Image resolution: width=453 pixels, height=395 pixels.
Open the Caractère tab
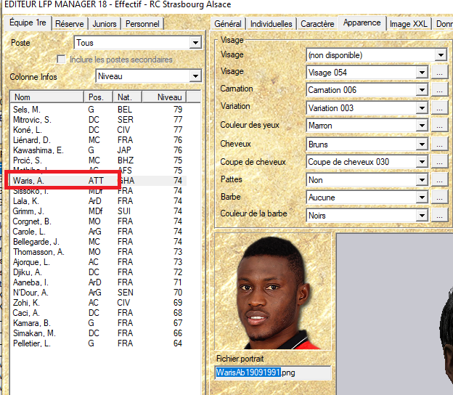tap(317, 24)
